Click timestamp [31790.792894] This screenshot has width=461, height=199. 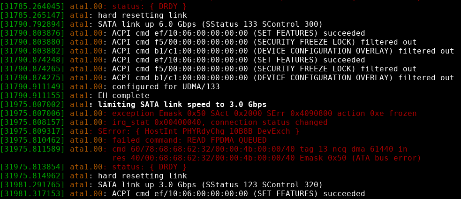(x=33, y=24)
